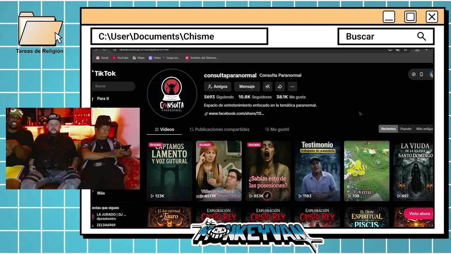Click the 123K play count

tap(157, 196)
